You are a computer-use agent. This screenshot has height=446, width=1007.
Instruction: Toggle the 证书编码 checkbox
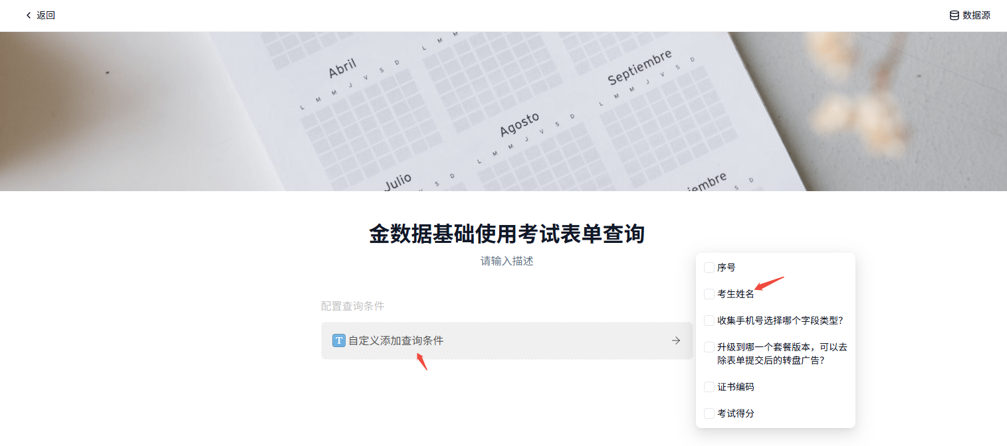(x=709, y=387)
